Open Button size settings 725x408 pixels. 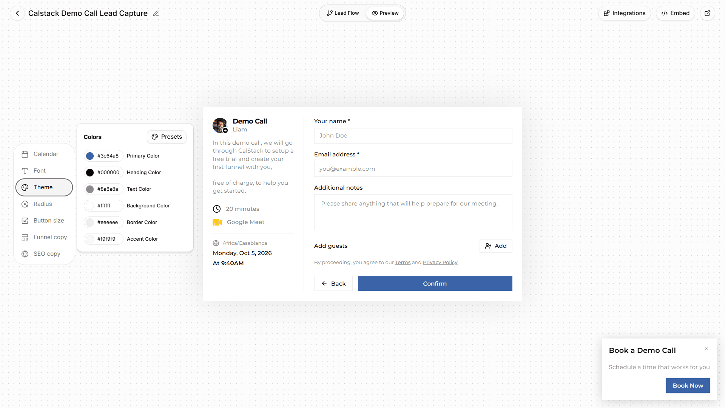pos(44,221)
